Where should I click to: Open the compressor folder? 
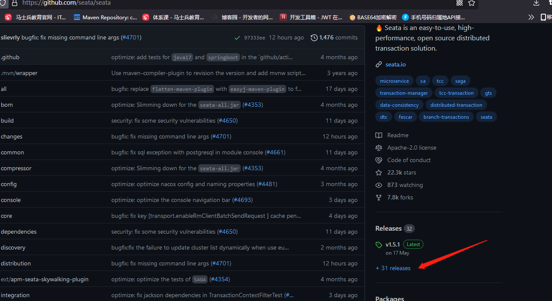click(x=16, y=168)
